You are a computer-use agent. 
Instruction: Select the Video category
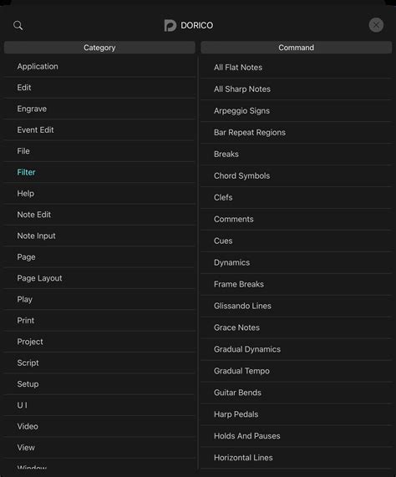tap(99, 426)
